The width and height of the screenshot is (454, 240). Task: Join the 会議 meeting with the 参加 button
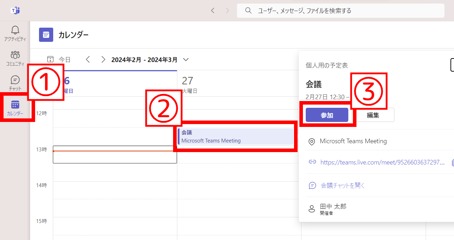click(x=327, y=115)
